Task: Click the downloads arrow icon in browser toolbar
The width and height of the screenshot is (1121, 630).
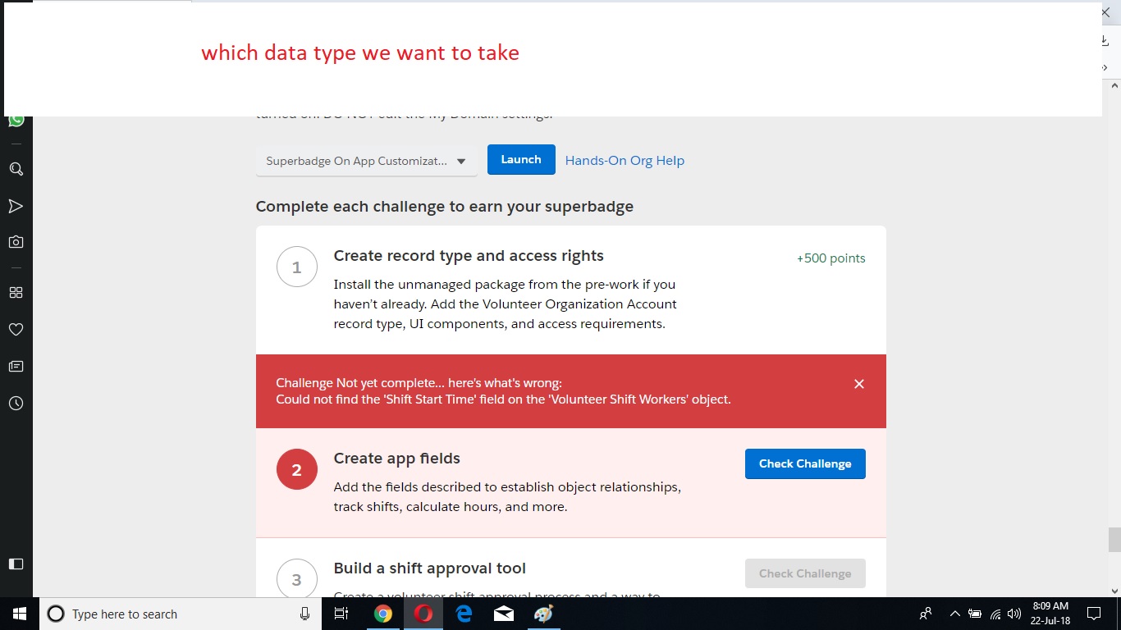Action: click(x=1105, y=40)
